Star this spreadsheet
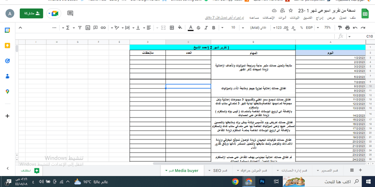The image size is (375, 187). [x=290, y=11]
